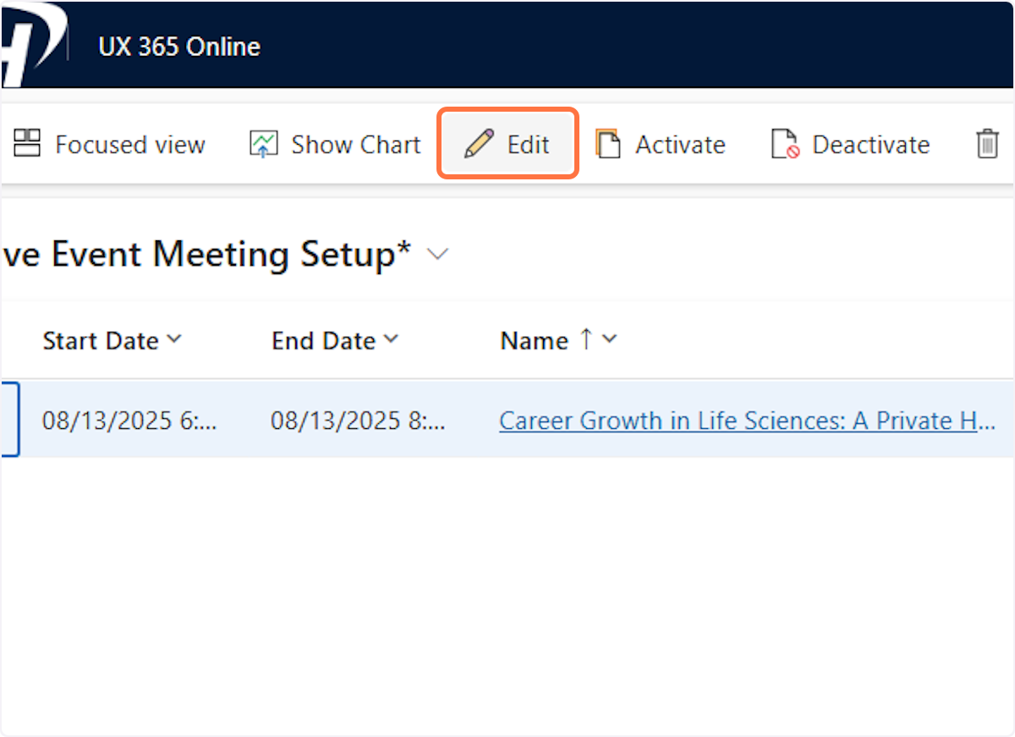Open the Career Growth in Life Sciences record

click(747, 421)
